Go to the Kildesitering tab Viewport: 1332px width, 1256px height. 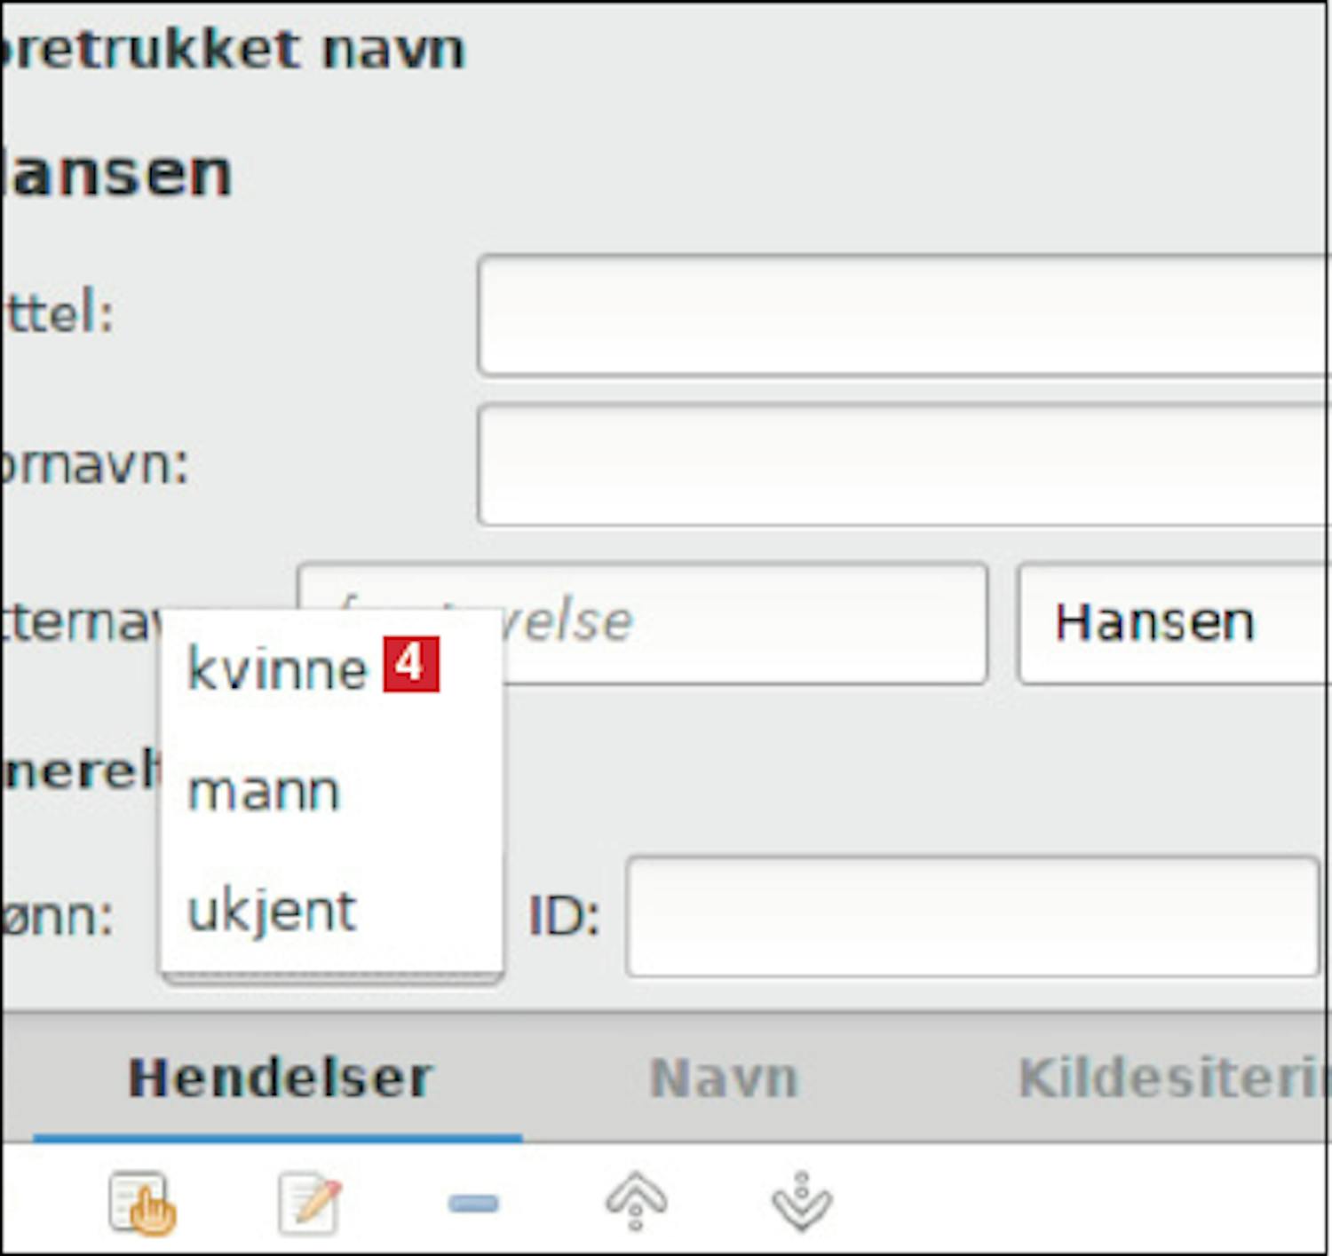[1172, 1078]
